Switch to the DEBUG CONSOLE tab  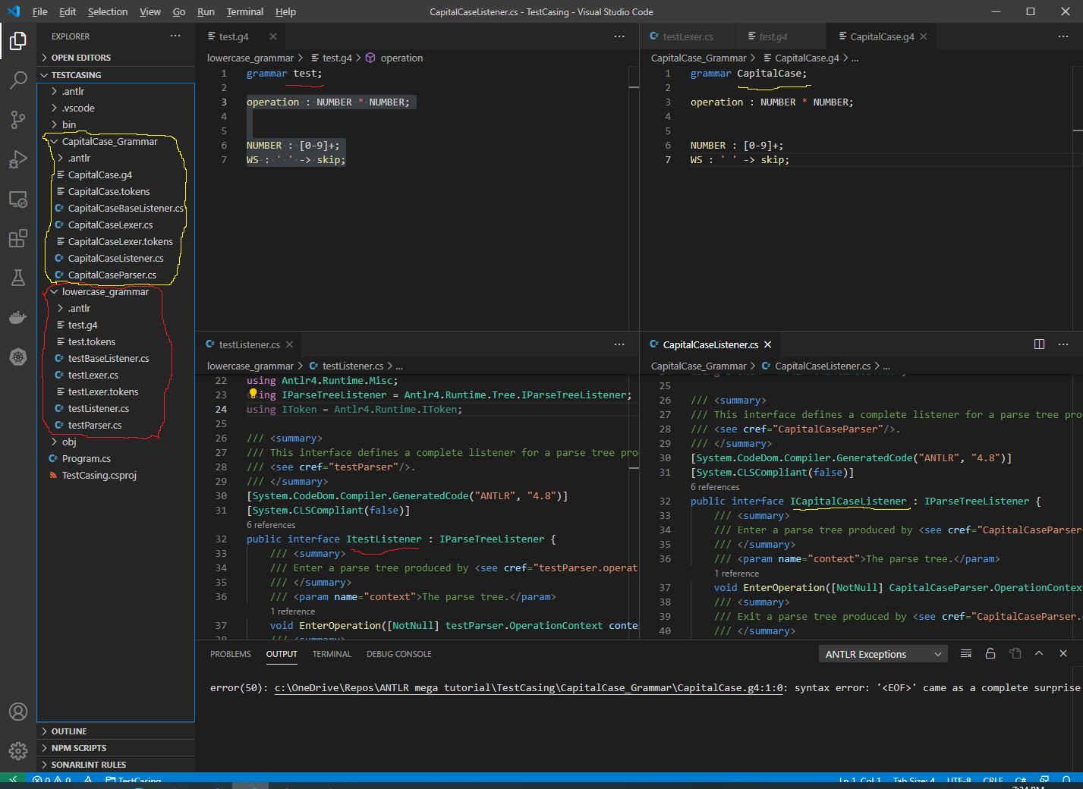click(x=399, y=653)
